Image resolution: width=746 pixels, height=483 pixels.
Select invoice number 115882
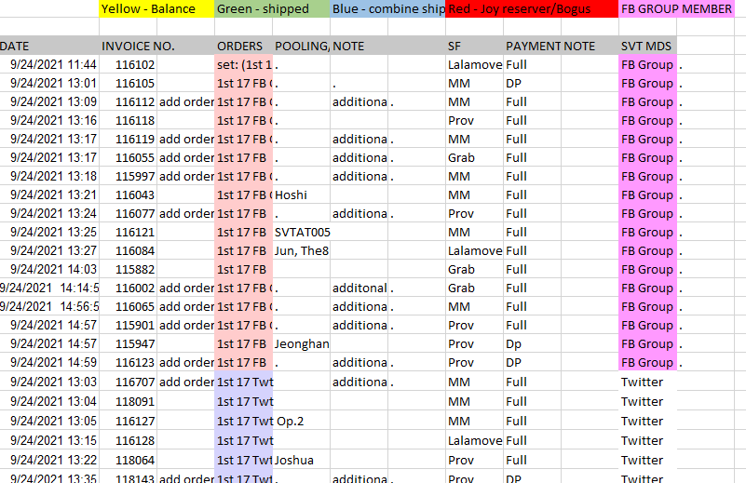pyautogui.click(x=128, y=269)
